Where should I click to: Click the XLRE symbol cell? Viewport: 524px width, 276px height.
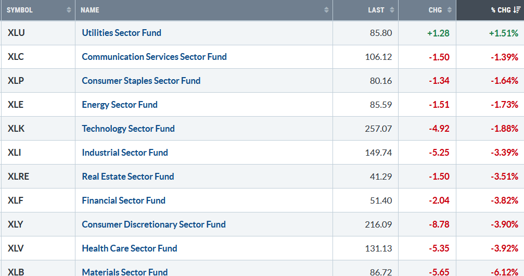(18, 177)
